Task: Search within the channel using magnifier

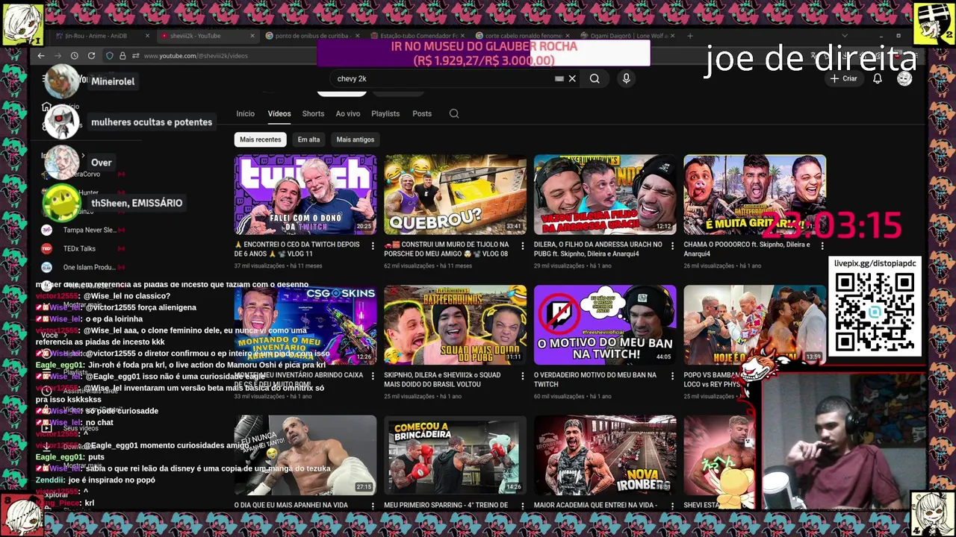Action: click(x=454, y=113)
